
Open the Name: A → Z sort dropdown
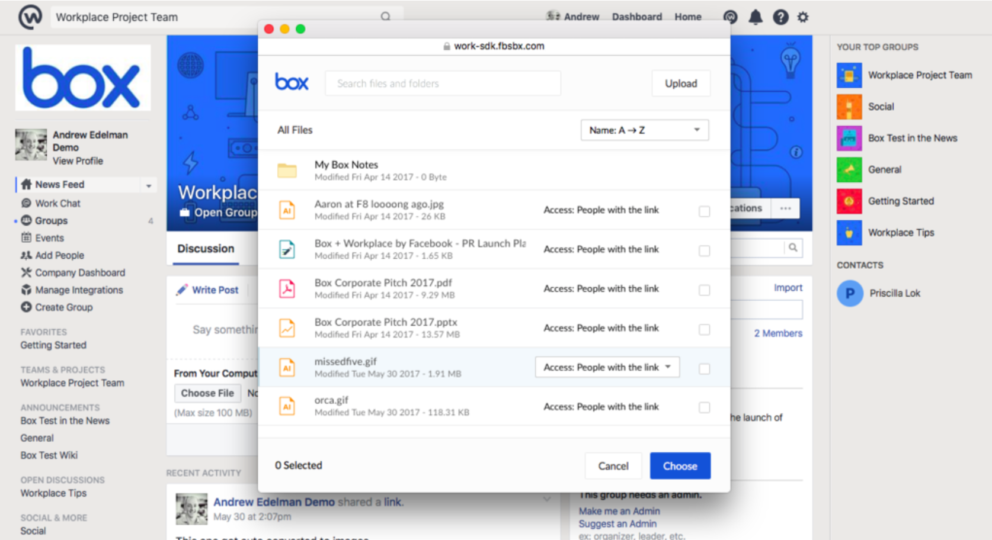tap(644, 130)
